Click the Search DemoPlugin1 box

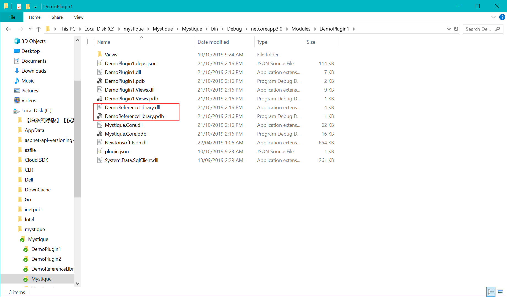point(479,29)
